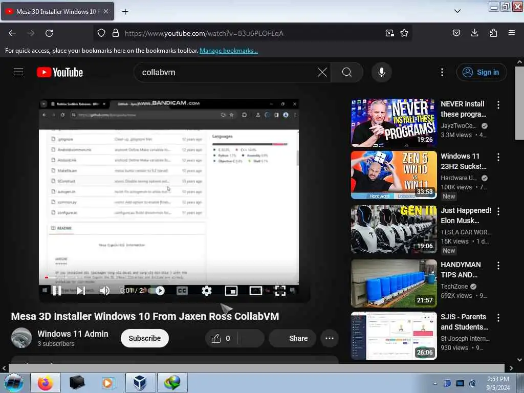Go back using the browser back arrow
524x393 pixels.
point(12,33)
